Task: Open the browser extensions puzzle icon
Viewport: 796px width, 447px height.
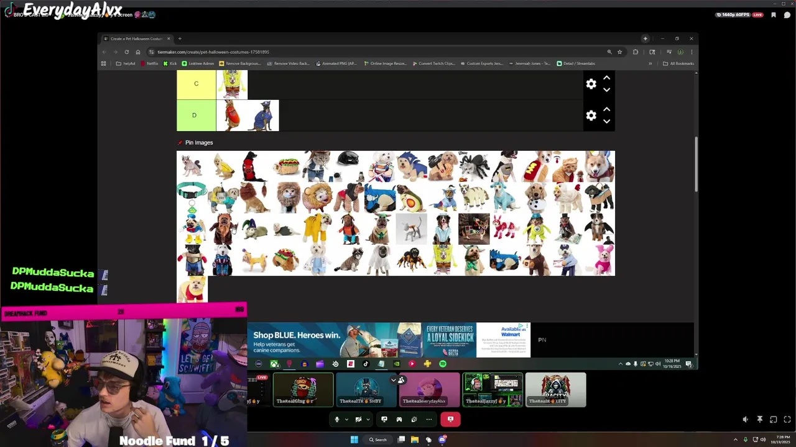Action: 636,52
